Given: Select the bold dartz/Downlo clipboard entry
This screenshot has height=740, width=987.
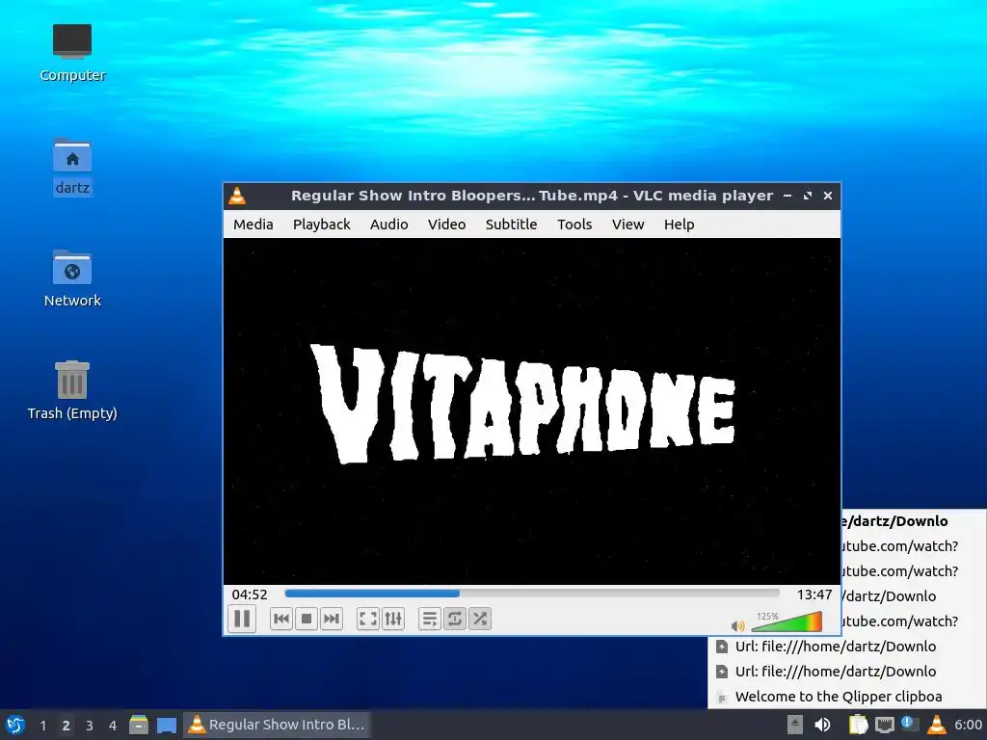Looking at the screenshot, I should (914, 521).
